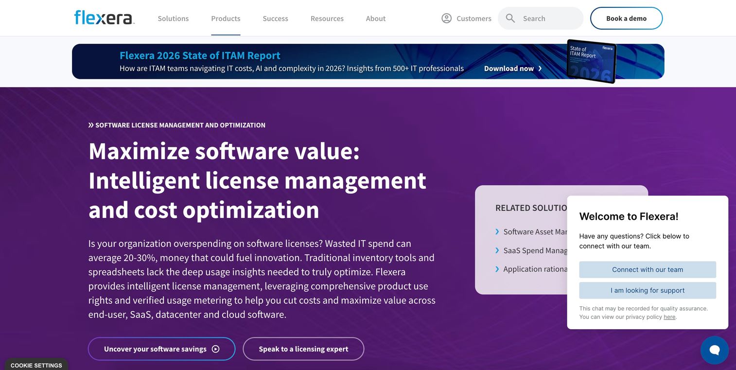Click the 'Welcome to Flexera!' chat heading
This screenshot has height=370, width=736.
coord(629,216)
